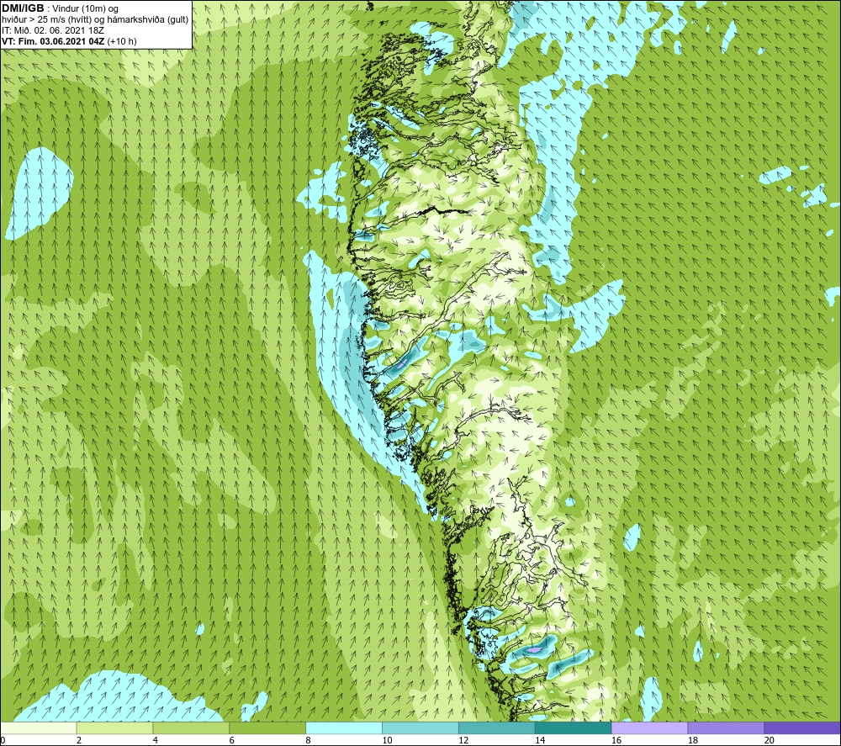Click the initial time line 'IT: Mið. 02. 06. 2021 18Z'
Viewport: 841px width, 746px height.
[x=53, y=30]
